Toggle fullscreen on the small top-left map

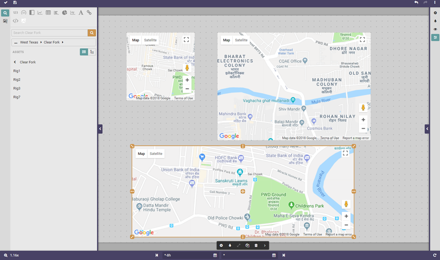(187, 40)
